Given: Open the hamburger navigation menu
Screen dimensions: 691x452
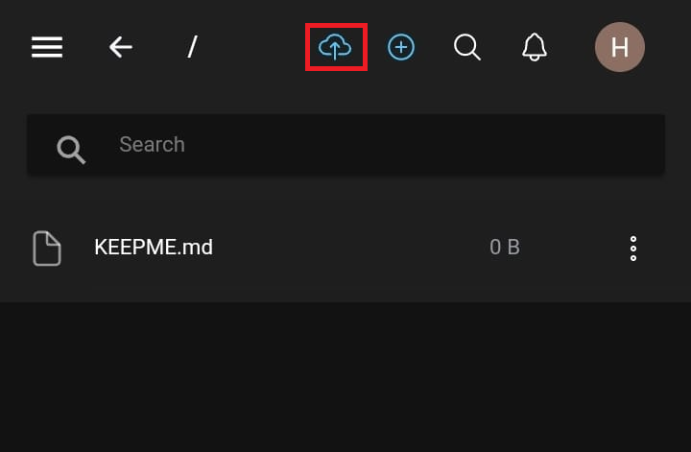Looking at the screenshot, I should (47, 47).
